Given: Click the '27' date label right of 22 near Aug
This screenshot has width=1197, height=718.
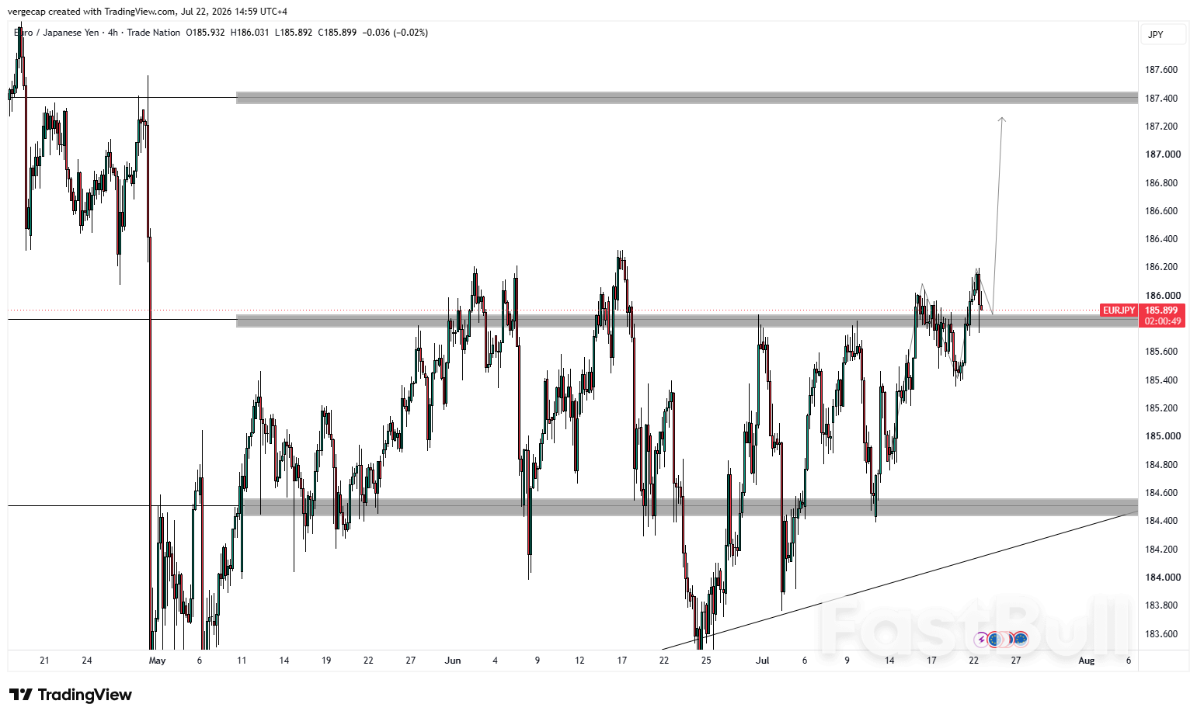Looking at the screenshot, I should coord(1016,661).
